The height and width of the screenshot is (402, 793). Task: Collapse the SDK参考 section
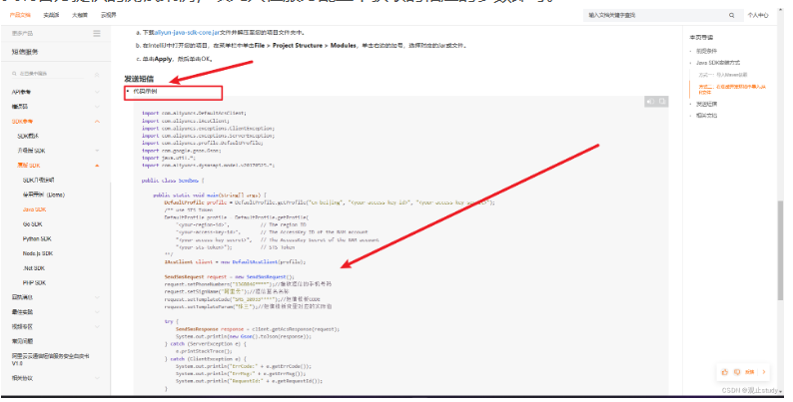tap(97, 122)
